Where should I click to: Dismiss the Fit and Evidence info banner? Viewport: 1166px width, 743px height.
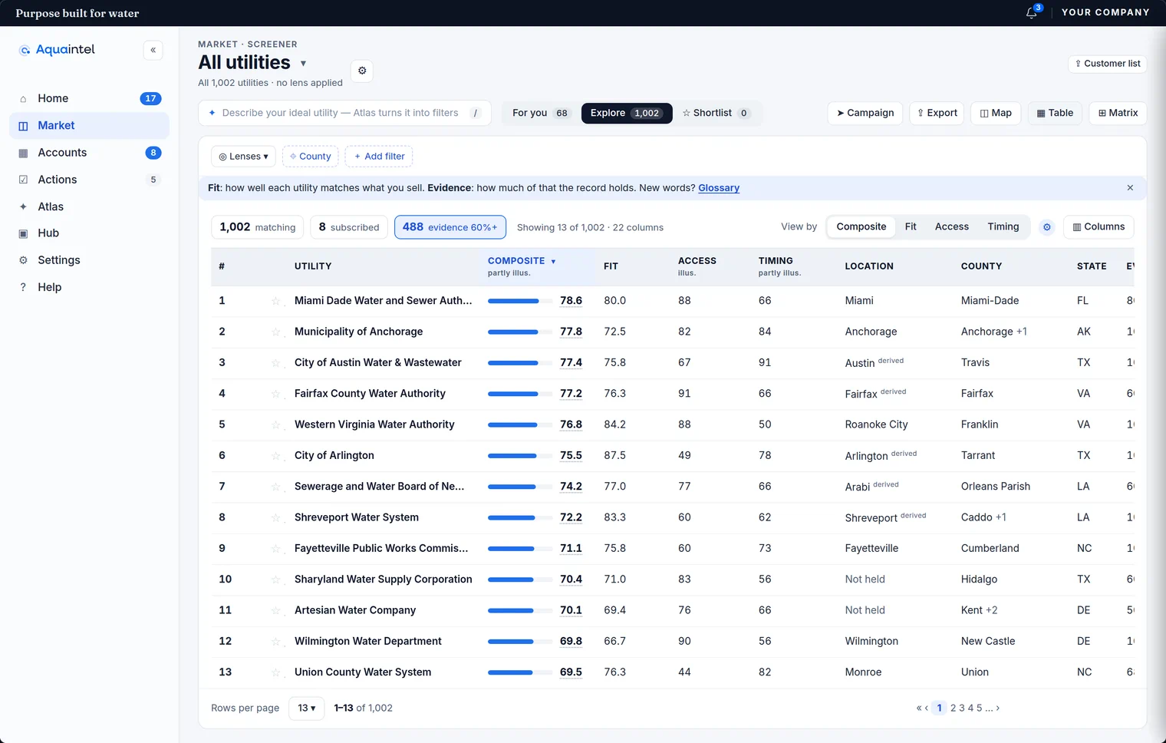pos(1129,188)
